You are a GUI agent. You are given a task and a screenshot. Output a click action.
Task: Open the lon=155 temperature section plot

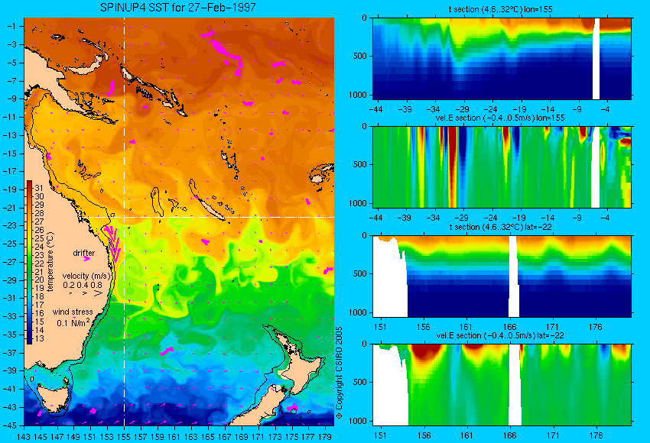point(502,58)
